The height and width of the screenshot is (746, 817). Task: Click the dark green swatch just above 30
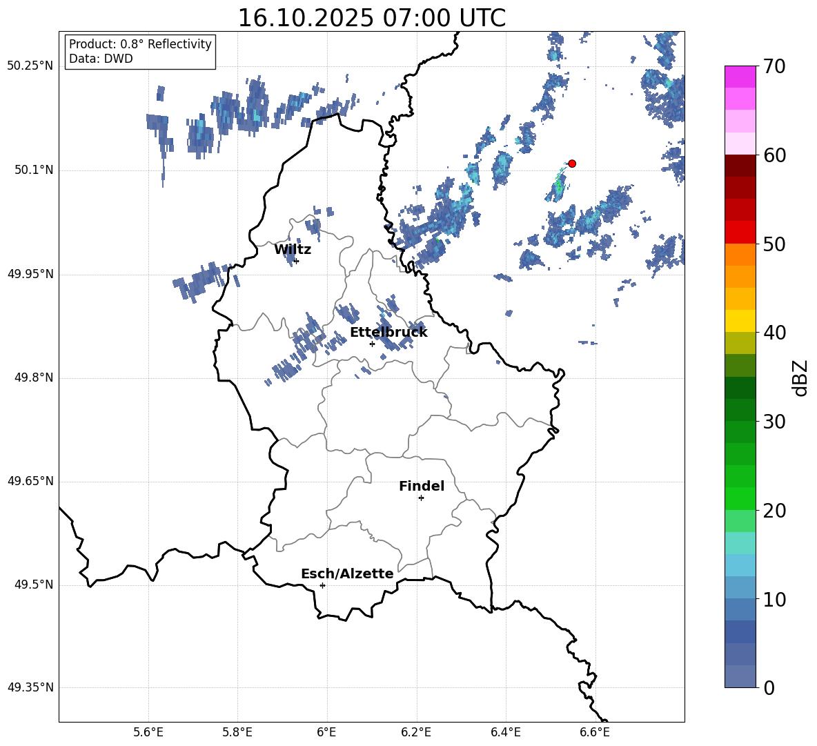click(740, 410)
